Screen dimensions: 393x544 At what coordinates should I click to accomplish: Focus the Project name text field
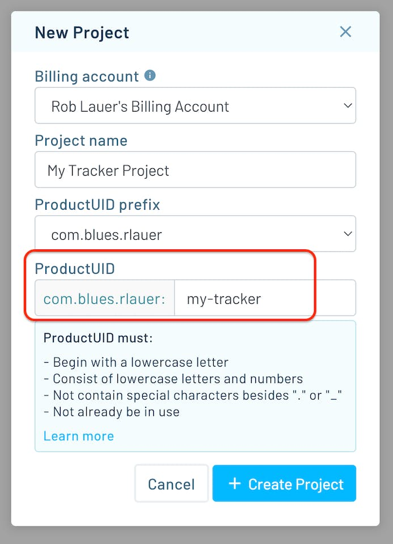click(195, 170)
